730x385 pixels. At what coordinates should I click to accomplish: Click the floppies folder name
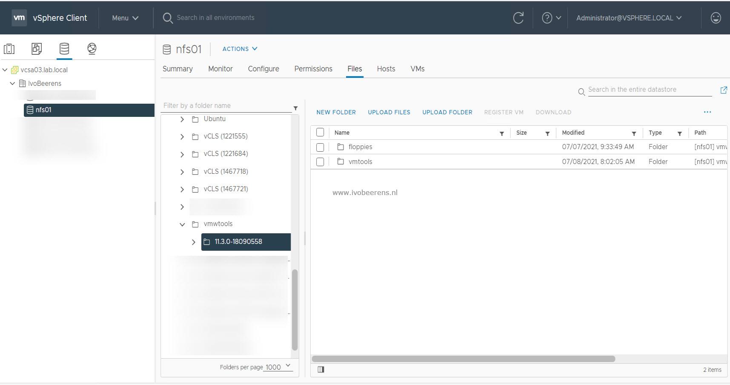coord(360,147)
